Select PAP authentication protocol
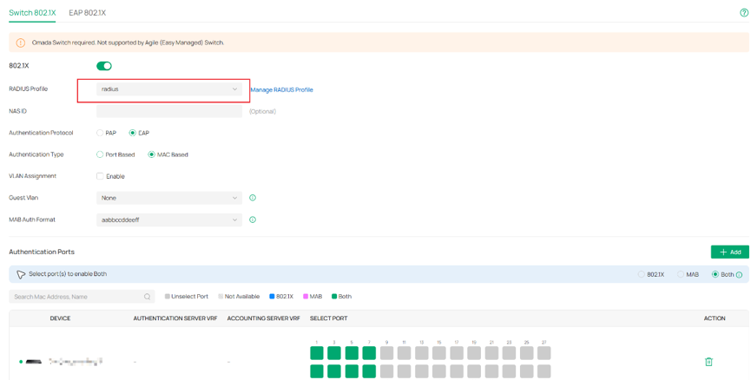 (100, 133)
